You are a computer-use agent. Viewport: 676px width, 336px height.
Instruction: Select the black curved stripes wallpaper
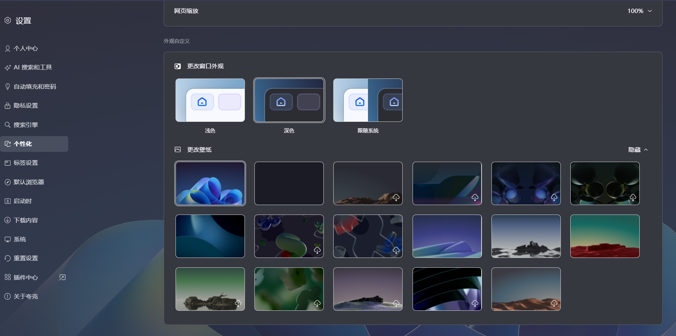click(x=447, y=289)
